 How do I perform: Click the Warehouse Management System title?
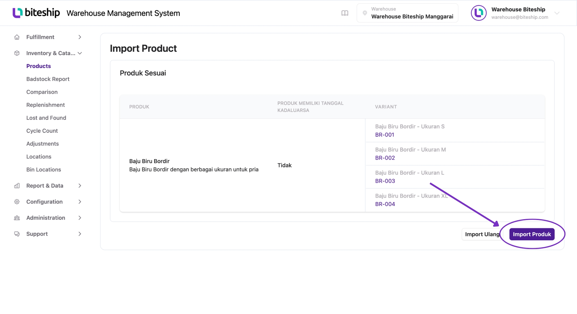(123, 13)
